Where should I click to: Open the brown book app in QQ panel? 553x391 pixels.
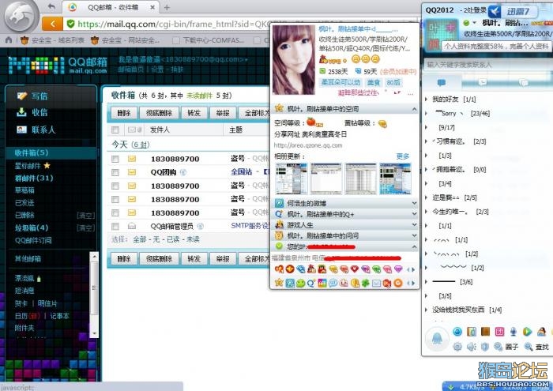[x=485, y=332]
